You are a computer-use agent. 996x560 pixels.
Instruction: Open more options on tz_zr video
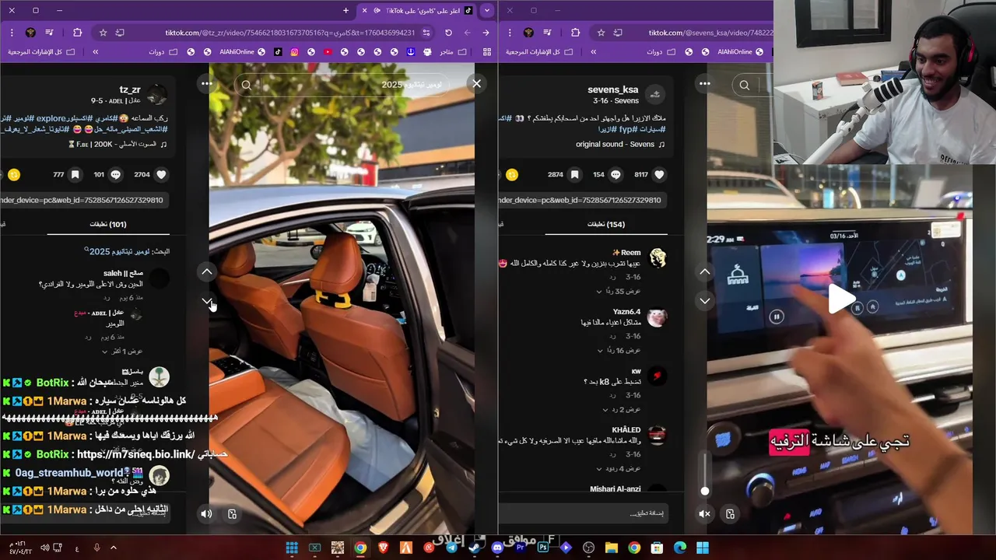pos(206,83)
